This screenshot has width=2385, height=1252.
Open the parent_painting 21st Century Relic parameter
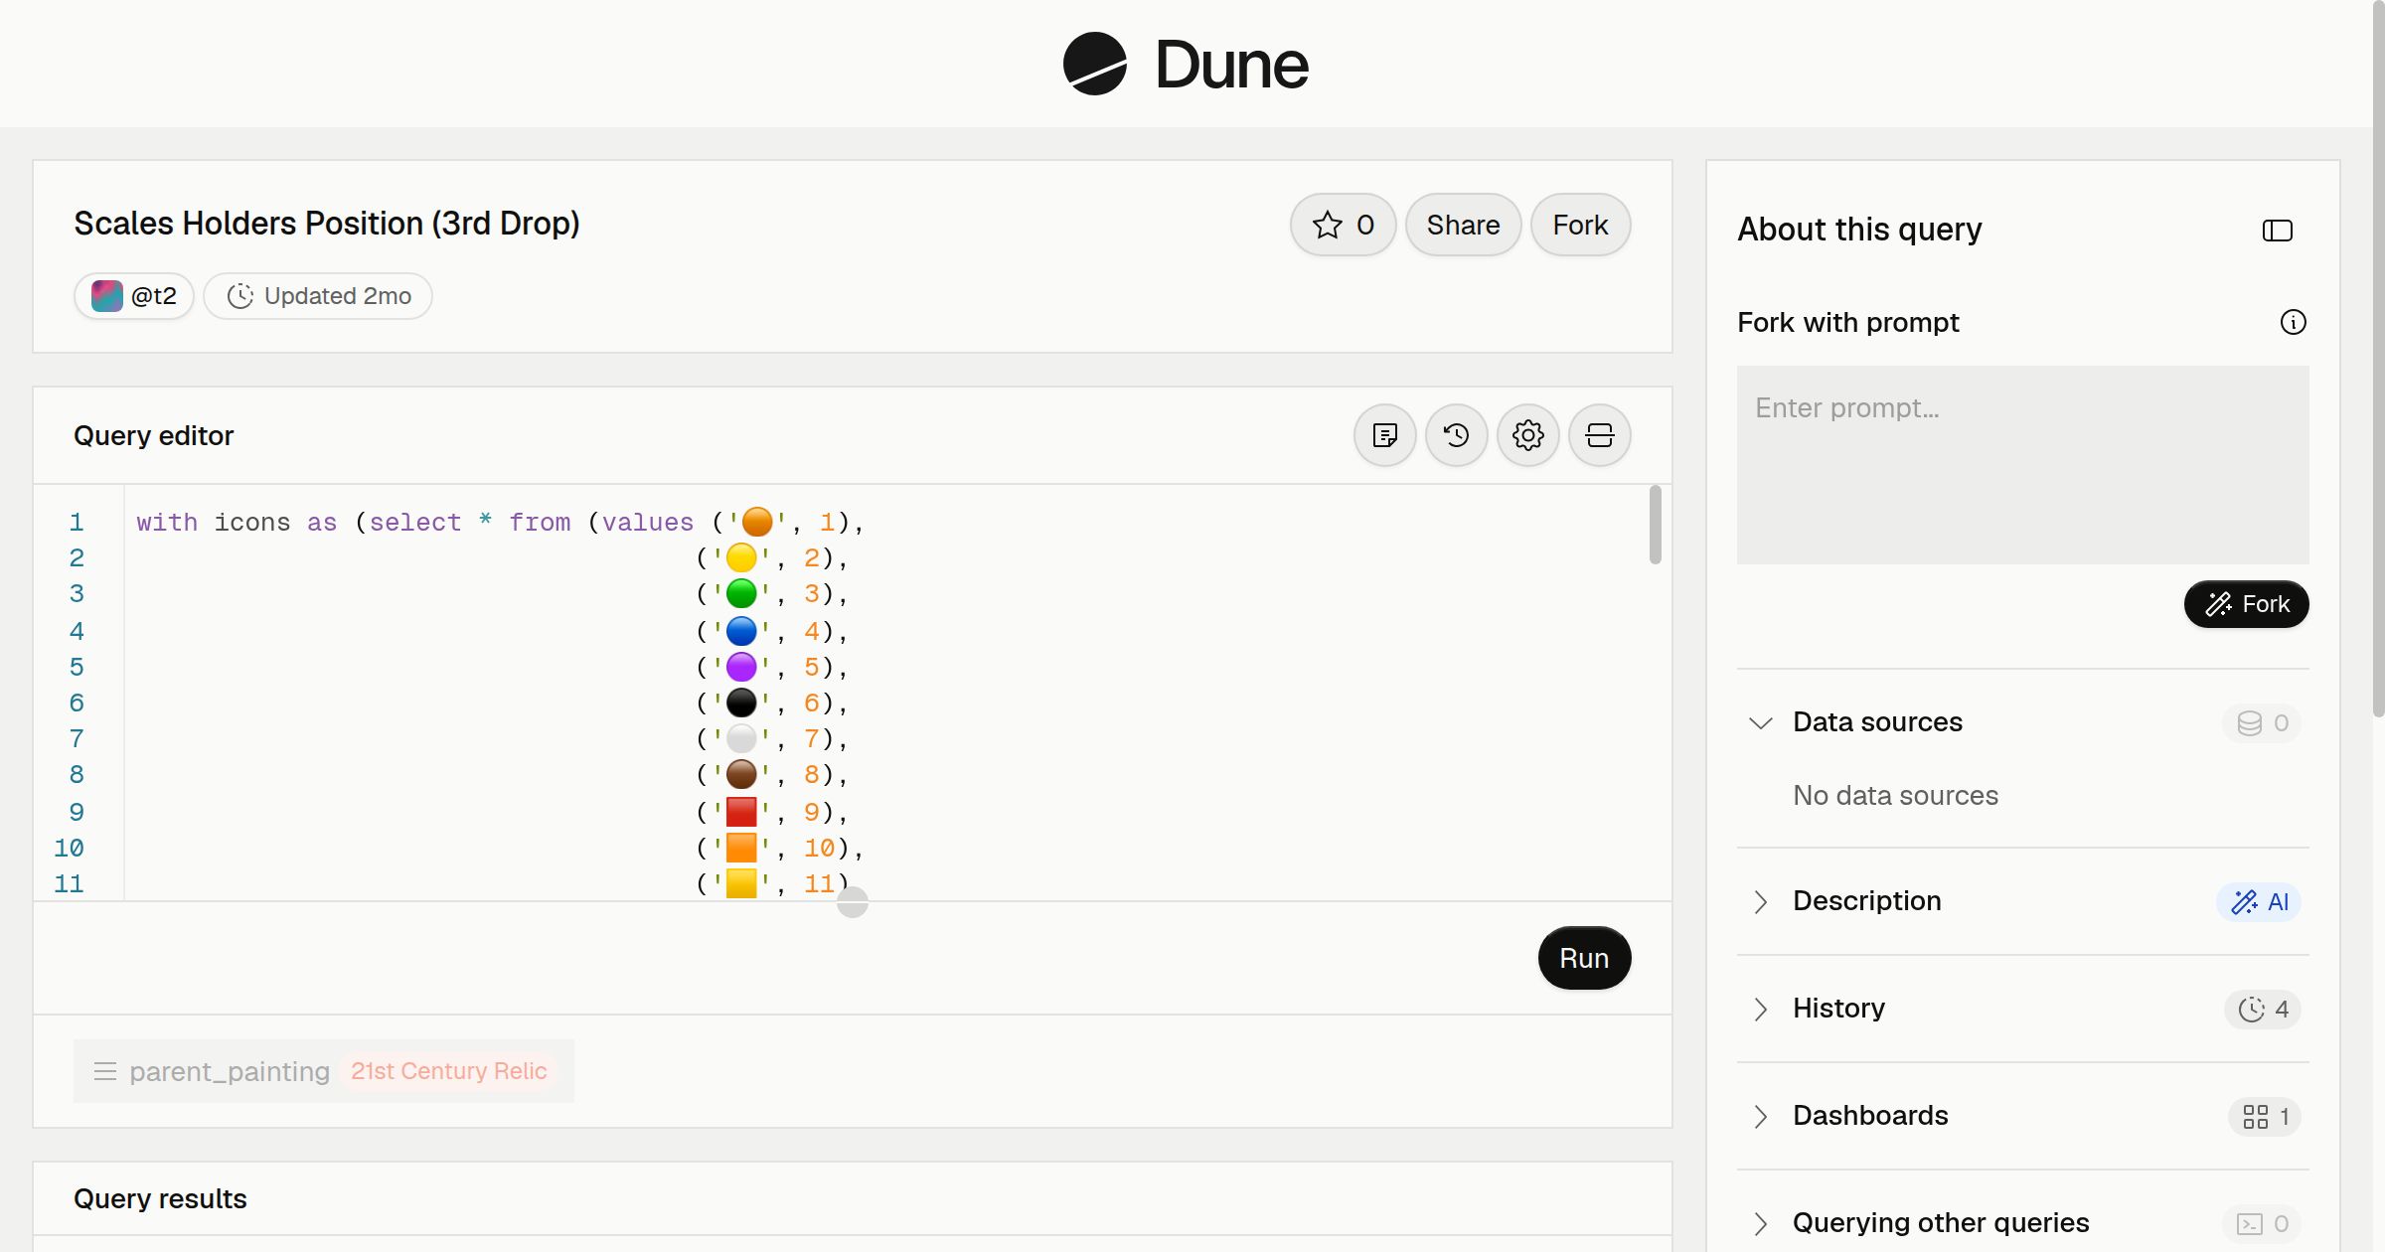point(324,1071)
